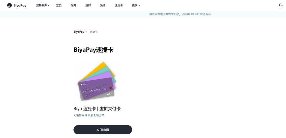Click the invite friends 10USD banner
This screenshot has height=138, width=286.
click(x=180, y=14)
